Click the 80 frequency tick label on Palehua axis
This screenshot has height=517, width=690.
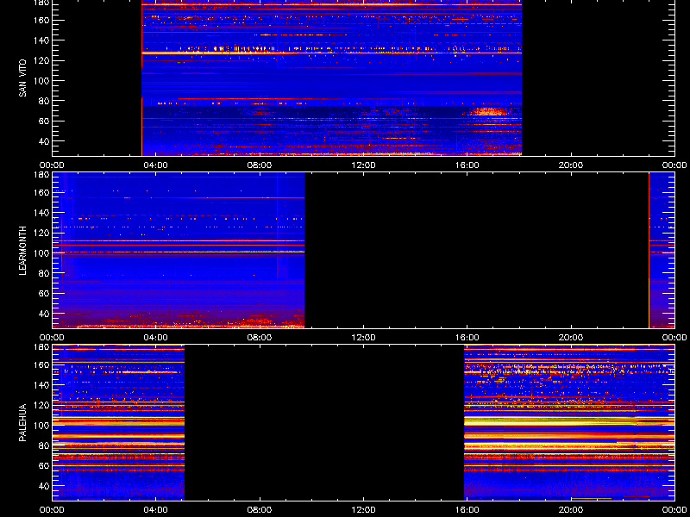[45, 445]
